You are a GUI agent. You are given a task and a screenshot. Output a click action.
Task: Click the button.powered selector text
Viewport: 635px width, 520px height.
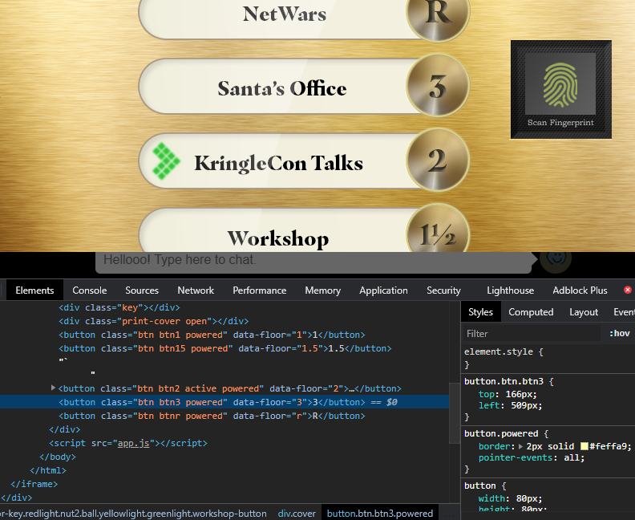coord(501,433)
